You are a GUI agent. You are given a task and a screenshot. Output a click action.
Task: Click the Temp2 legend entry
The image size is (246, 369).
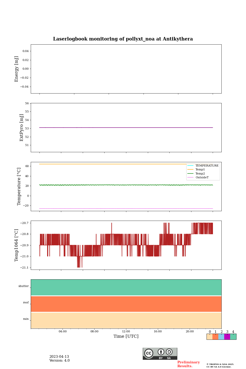point(196,173)
